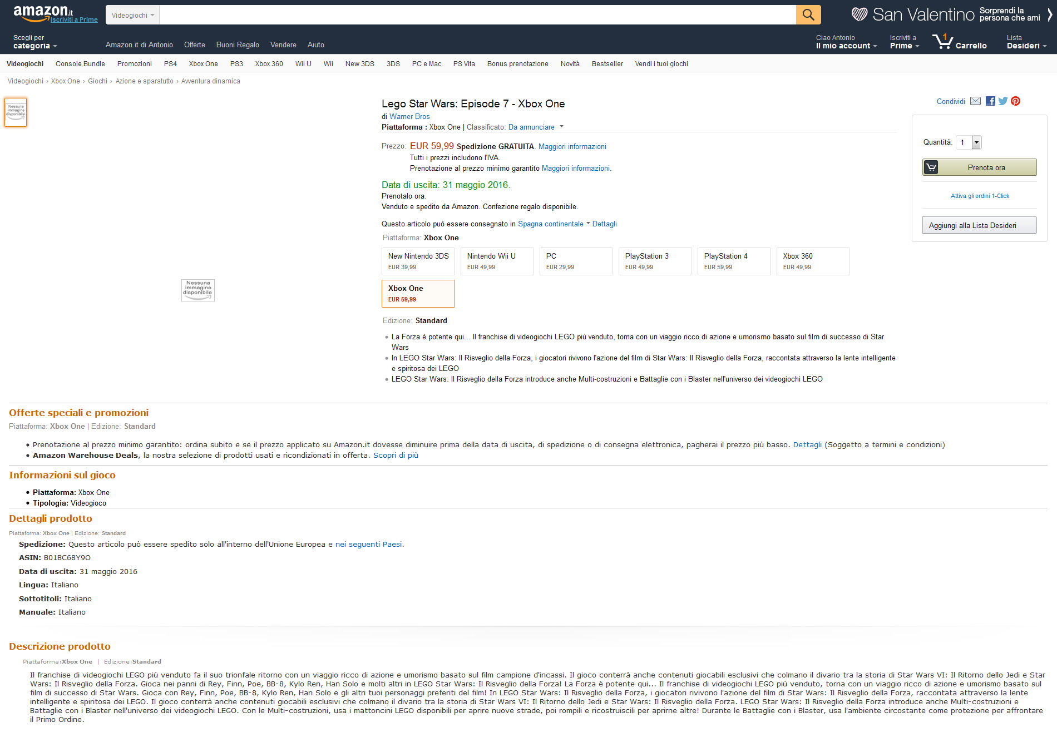Click Videogiochi breadcrumb link

point(26,81)
